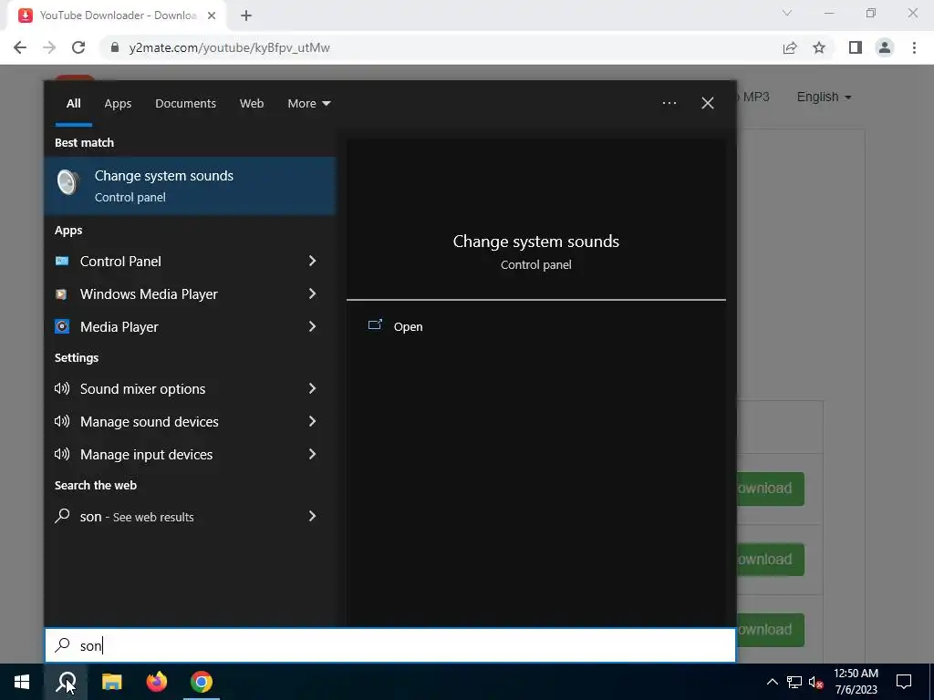Image resolution: width=934 pixels, height=700 pixels.
Task: Click the Open icon in preview pane
Action: [x=375, y=325]
